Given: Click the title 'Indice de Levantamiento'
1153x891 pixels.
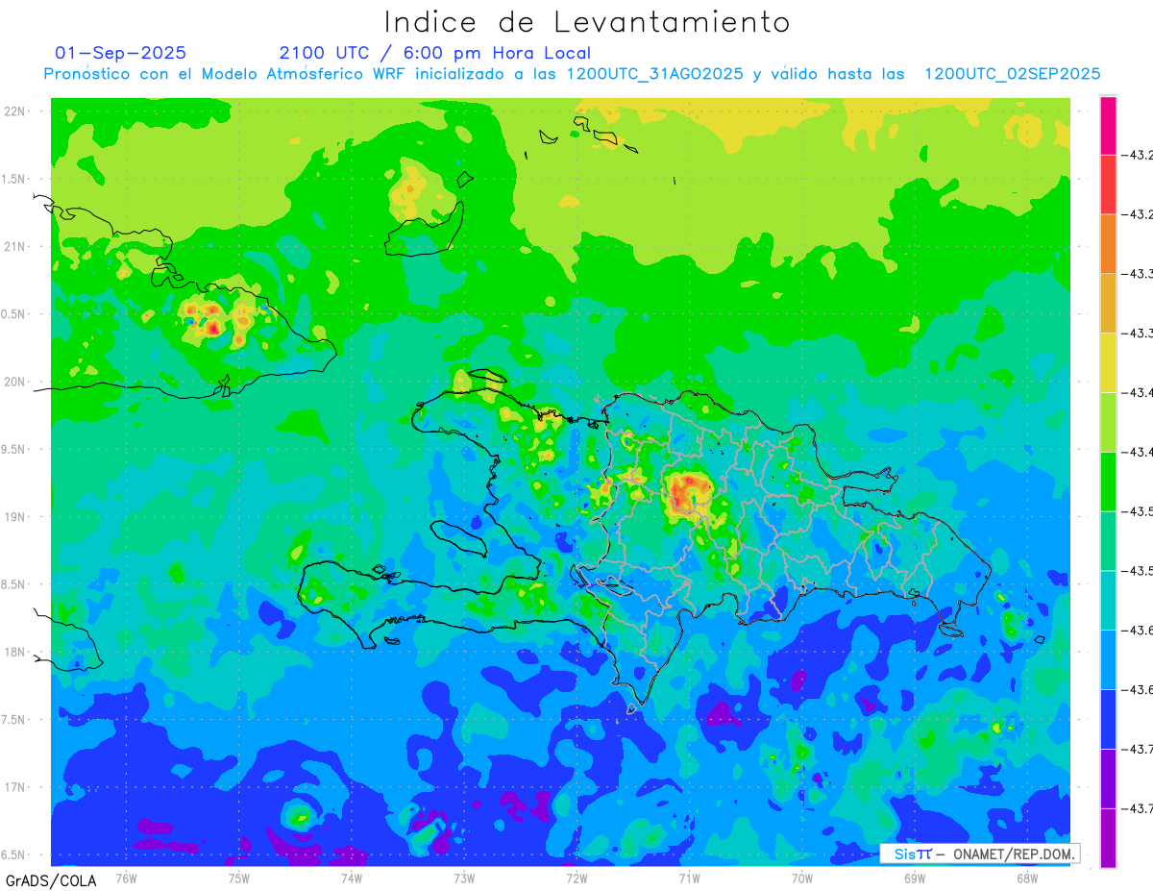Looking at the screenshot, I should click(587, 21).
